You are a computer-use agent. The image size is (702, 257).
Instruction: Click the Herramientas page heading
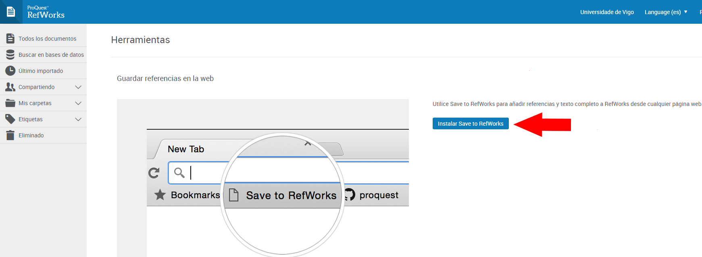coord(140,40)
